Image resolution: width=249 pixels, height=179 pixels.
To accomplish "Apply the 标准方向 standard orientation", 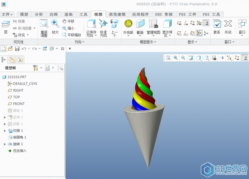I will pos(103,28).
